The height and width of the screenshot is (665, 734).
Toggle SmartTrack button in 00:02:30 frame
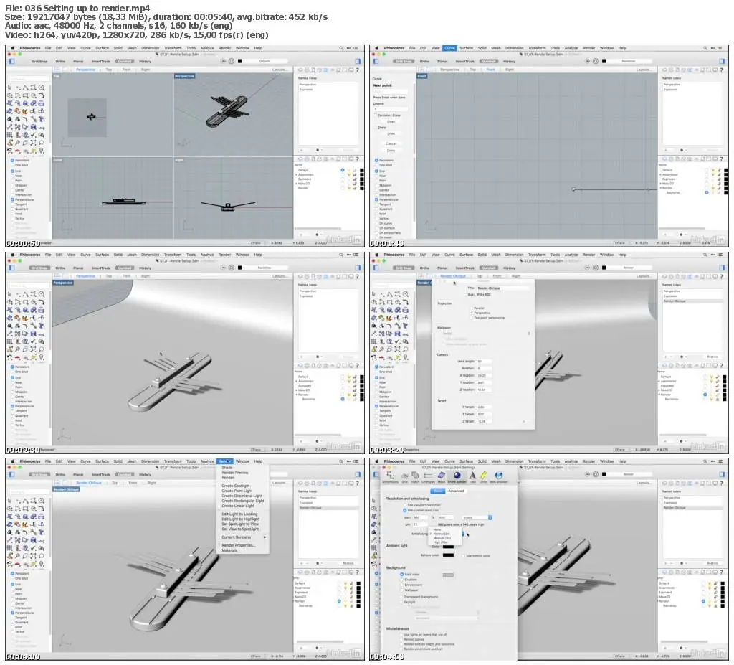pyautogui.click(x=100, y=268)
